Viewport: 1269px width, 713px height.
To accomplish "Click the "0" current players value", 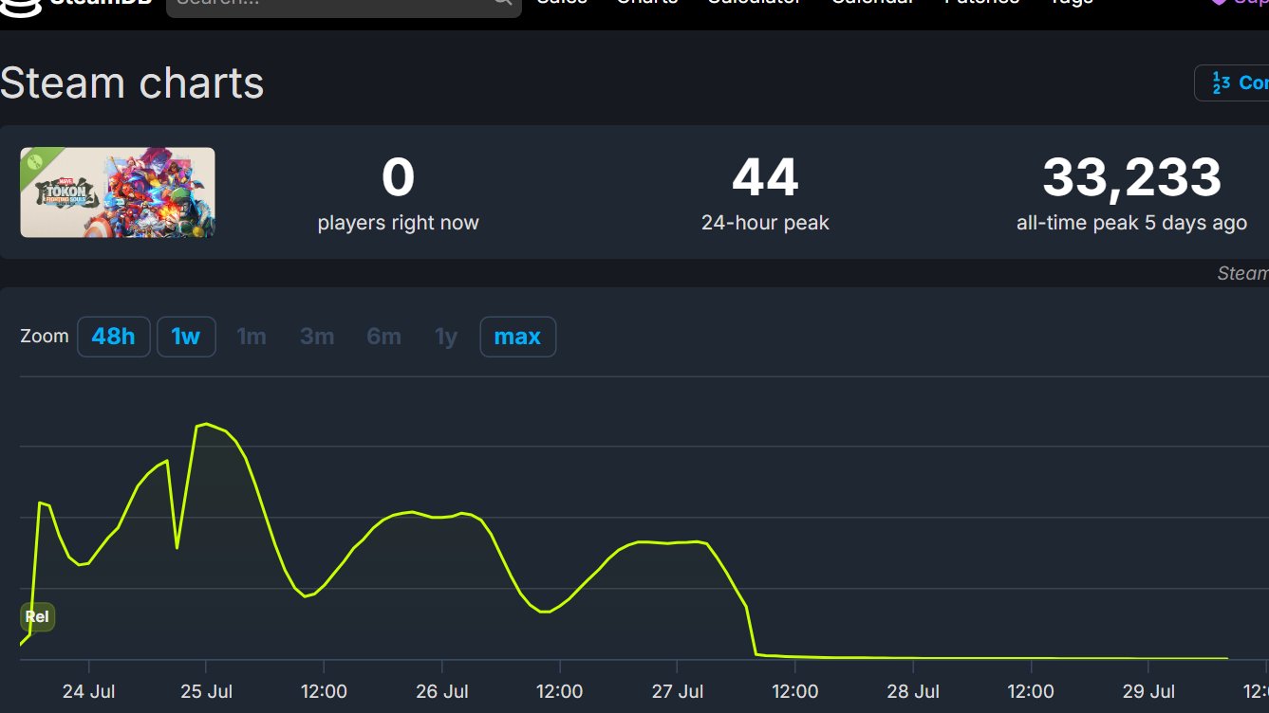I will click(399, 177).
